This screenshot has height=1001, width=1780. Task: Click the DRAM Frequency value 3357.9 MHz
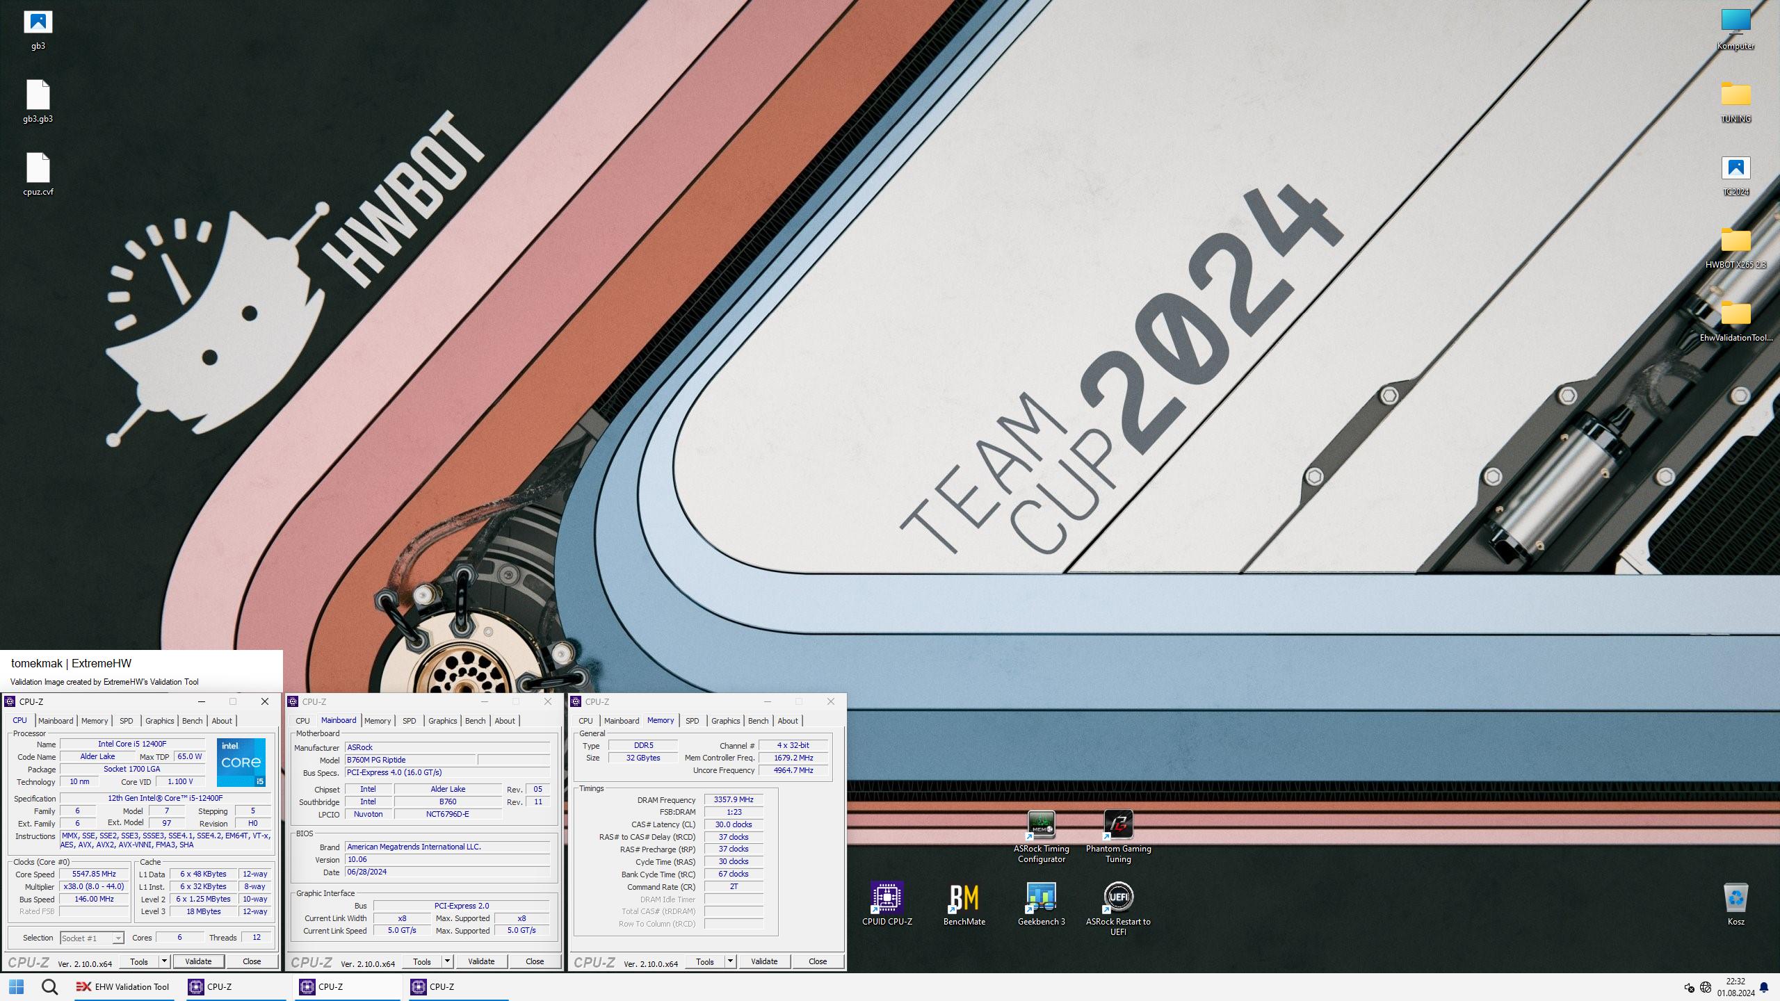[x=734, y=800]
